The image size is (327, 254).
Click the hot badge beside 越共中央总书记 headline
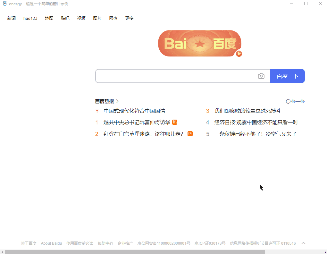point(175,122)
